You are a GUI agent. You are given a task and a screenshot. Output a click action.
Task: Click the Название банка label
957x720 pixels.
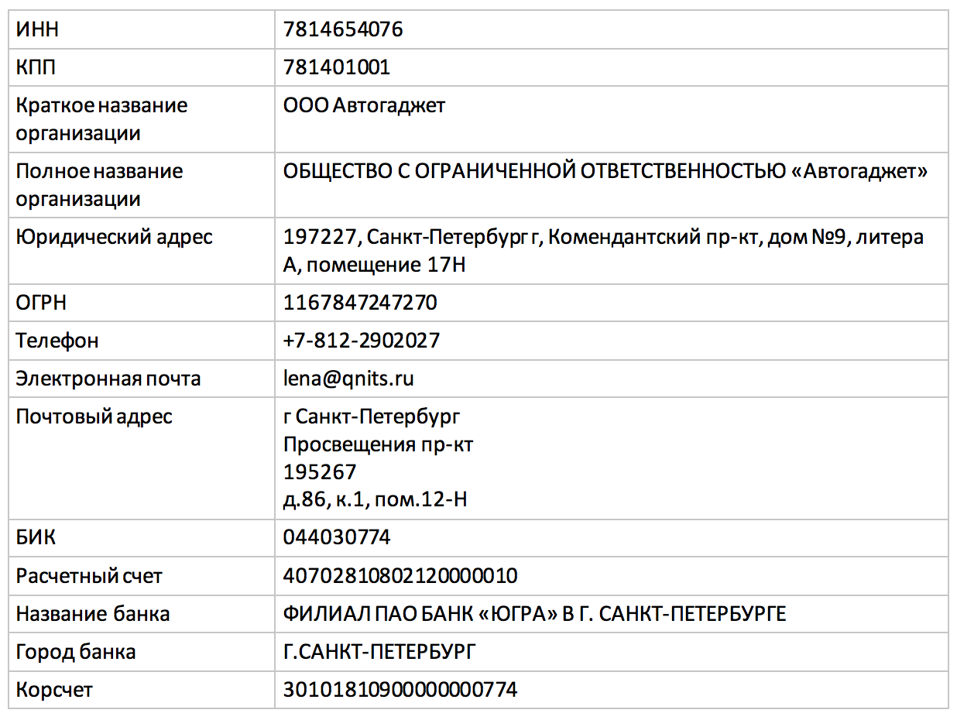click(x=93, y=614)
